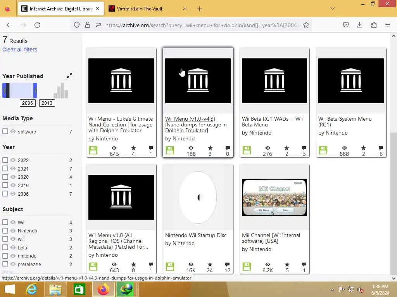Screen dimensions: 397x297
Task: Open the Windows Start menu
Action: point(10,289)
